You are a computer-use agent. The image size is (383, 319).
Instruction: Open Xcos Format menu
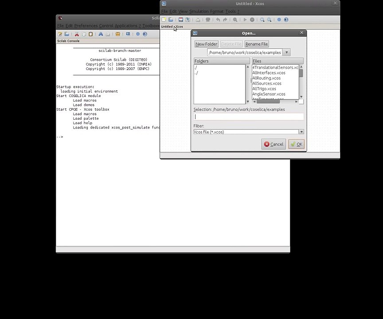click(x=217, y=12)
